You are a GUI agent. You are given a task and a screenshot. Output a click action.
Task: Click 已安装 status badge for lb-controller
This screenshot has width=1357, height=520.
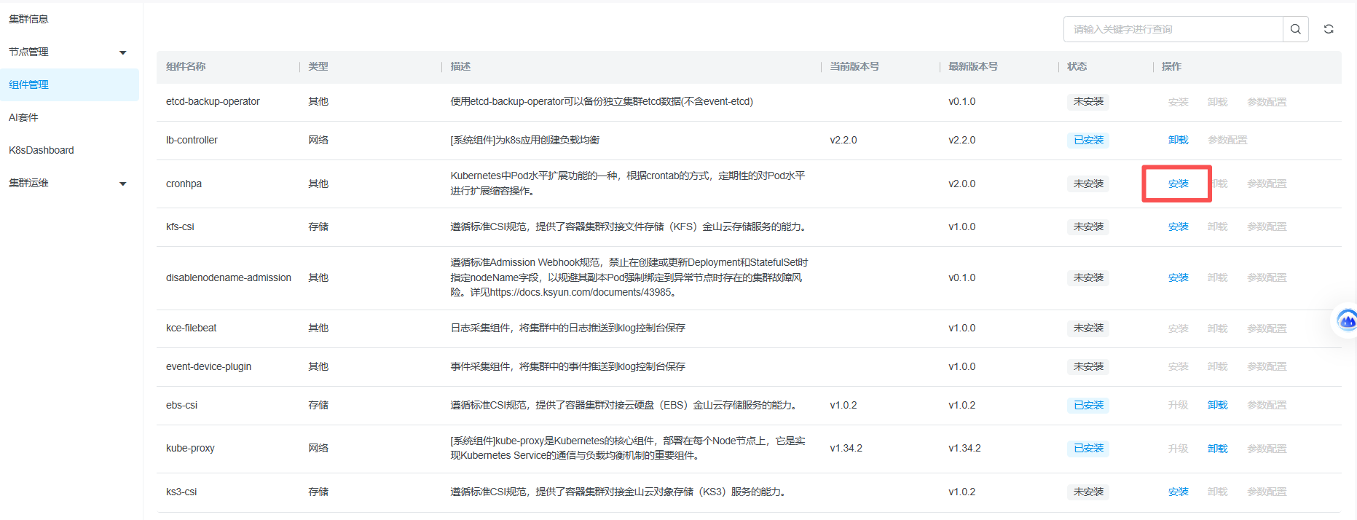(1088, 140)
